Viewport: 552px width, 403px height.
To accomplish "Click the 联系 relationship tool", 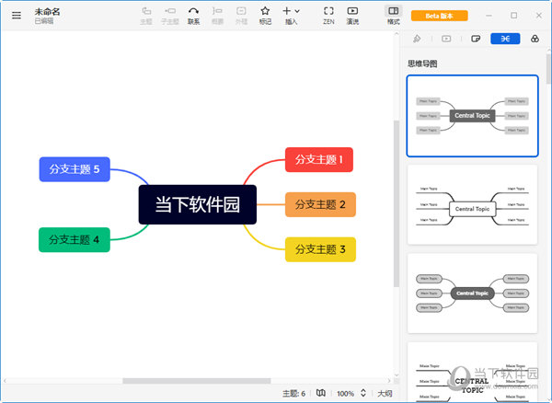I will (193, 15).
